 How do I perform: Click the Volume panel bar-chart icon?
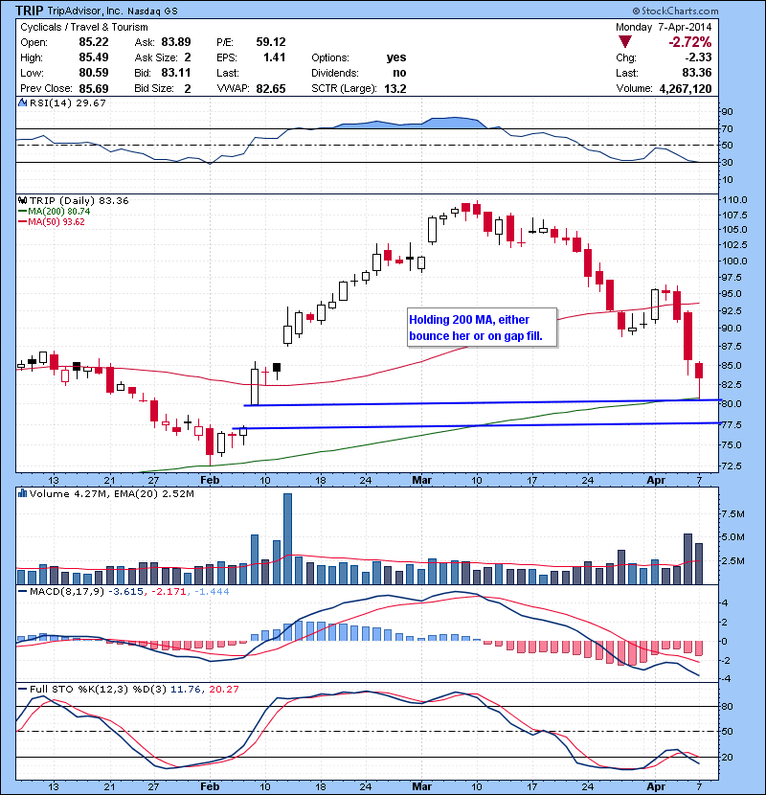(22, 493)
